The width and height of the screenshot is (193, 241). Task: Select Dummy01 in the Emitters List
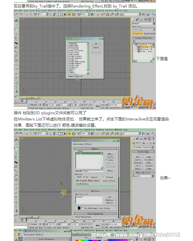(x=79, y=197)
